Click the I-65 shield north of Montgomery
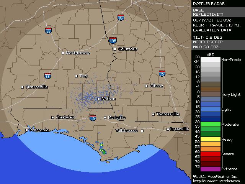 [x=49, y=30]
